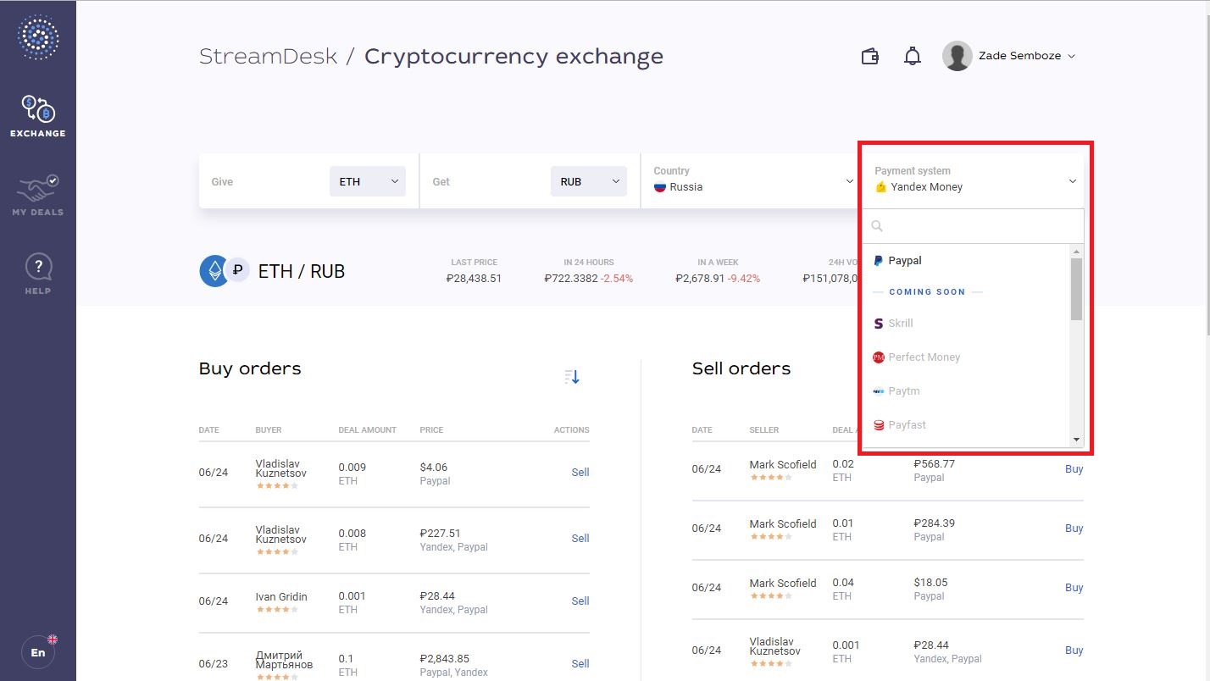Select Paypal from the payment list
This screenshot has width=1210, height=681.
pos(967,261)
